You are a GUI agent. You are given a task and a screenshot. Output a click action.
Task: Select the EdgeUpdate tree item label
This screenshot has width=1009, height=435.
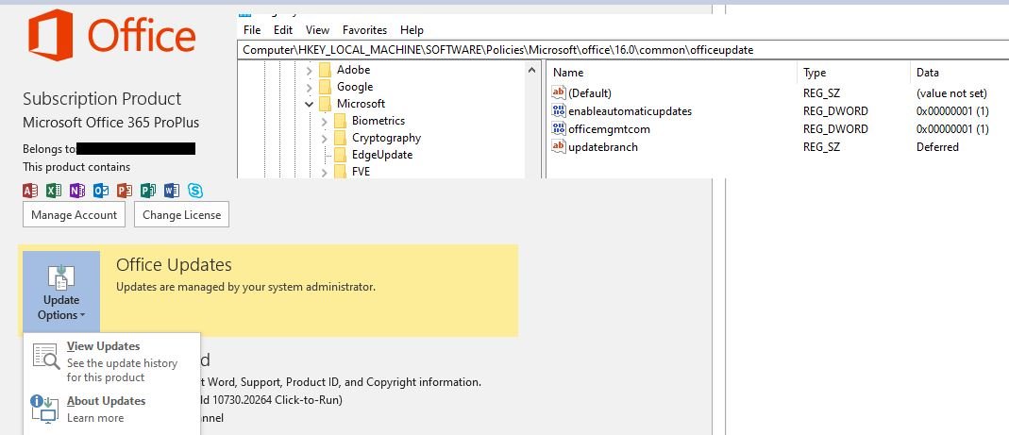click(x=382, y=155)
